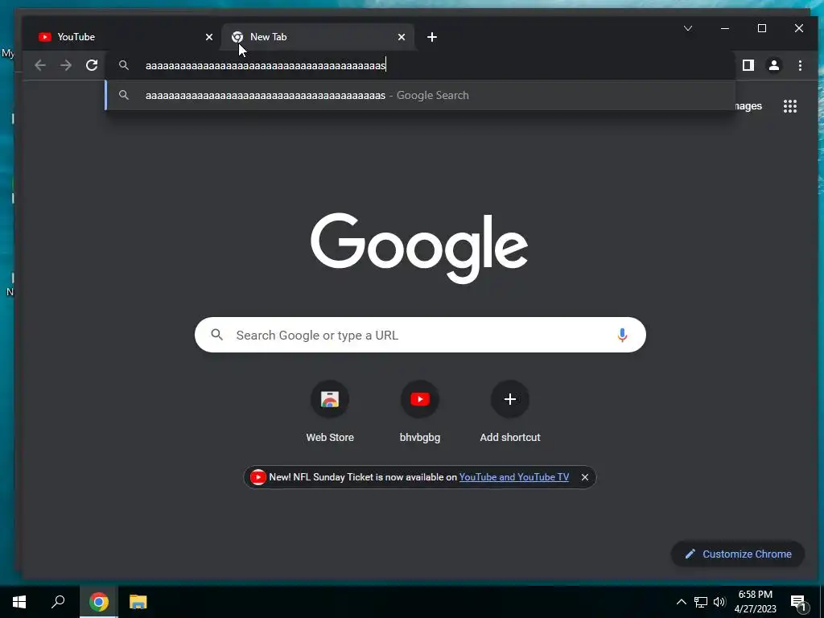
Task: Open File Explorer from the taskbar
Action: tap(138, 602)
